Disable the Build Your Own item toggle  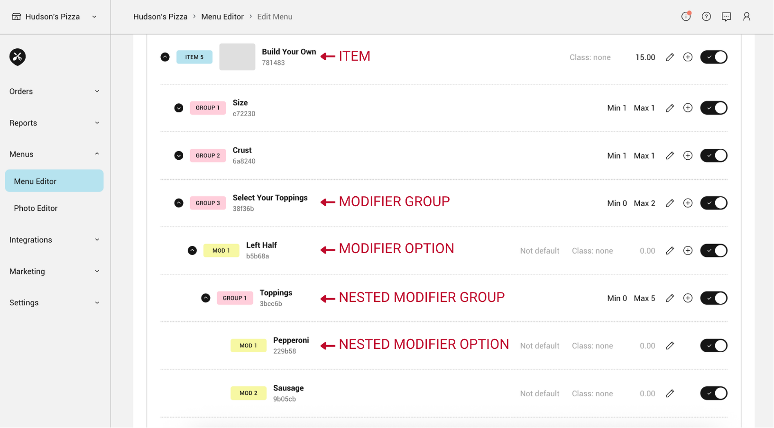pos(714,57)
